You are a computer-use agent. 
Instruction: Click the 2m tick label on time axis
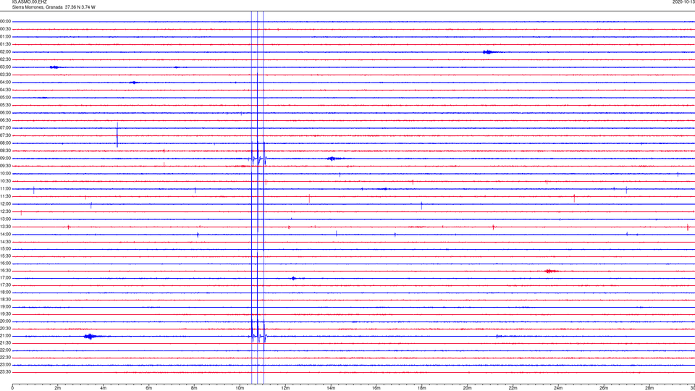coord(58,388)
